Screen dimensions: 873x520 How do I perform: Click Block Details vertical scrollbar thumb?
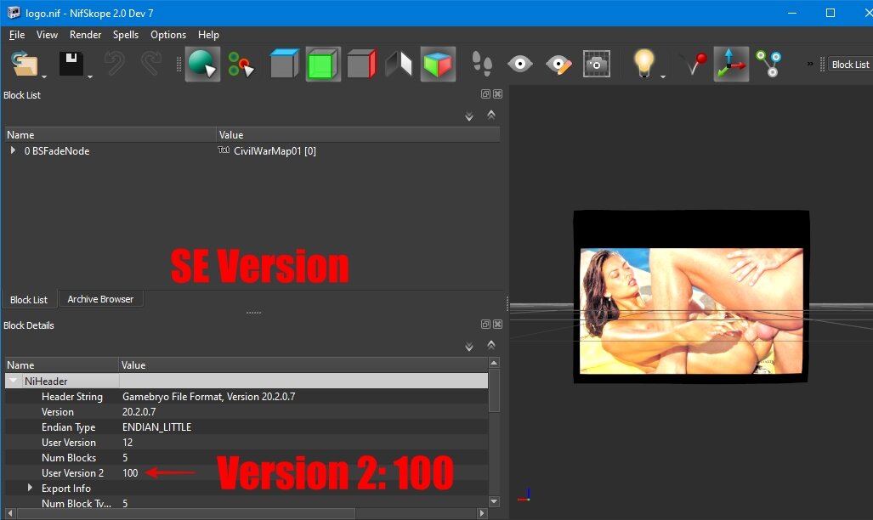click(x=494, y=391)
